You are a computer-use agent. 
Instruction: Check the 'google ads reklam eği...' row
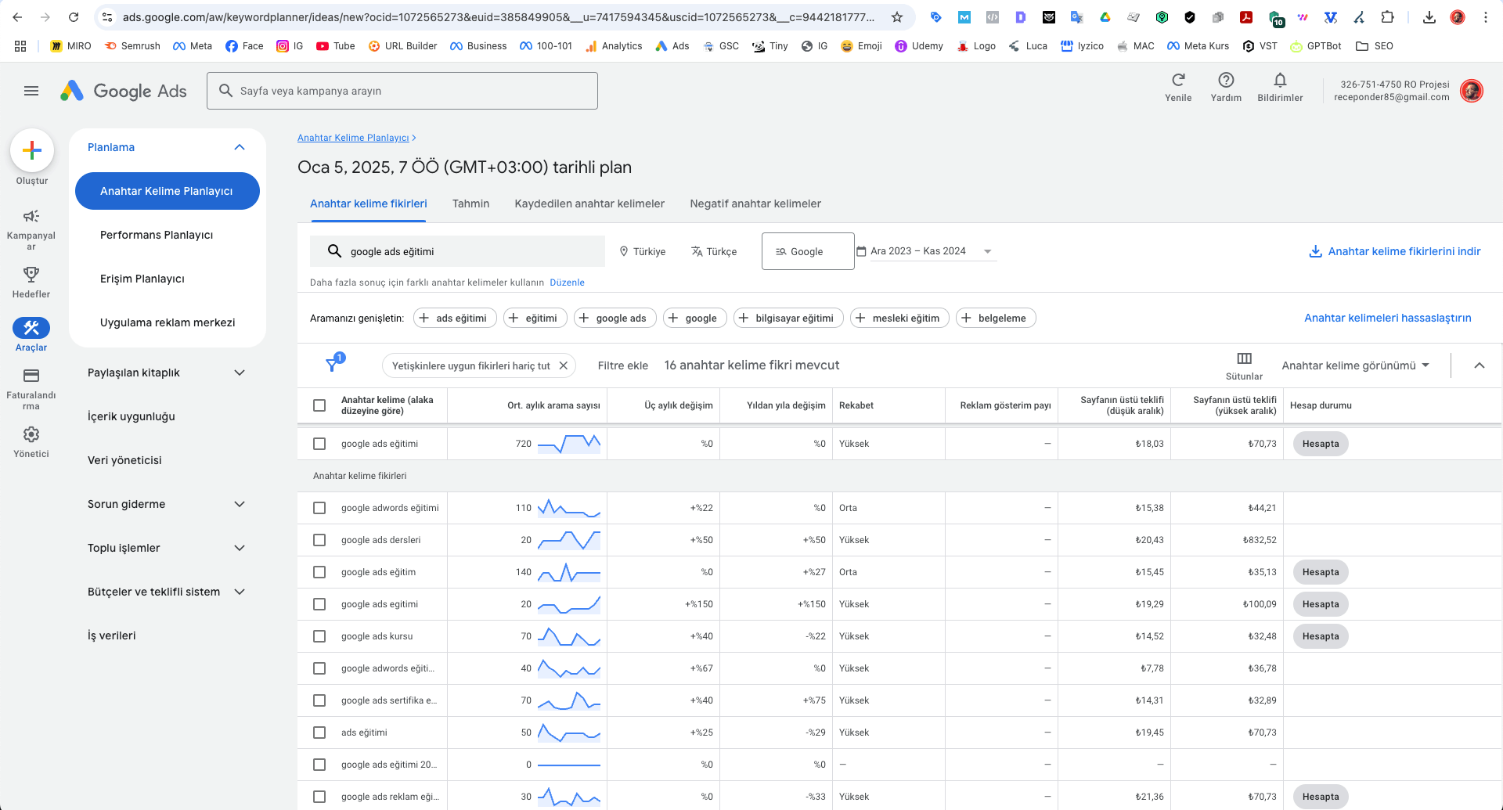[319, 797]
